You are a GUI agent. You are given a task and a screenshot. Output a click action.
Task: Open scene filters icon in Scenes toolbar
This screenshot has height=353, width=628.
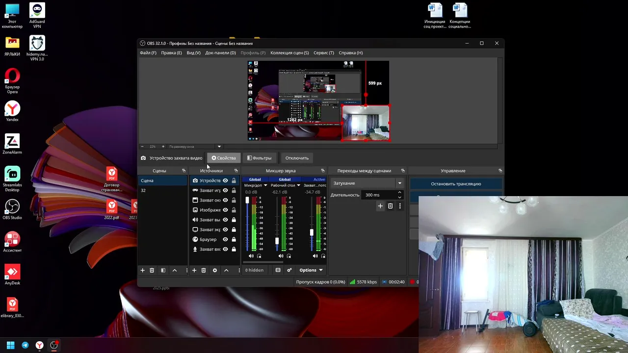[x=163, y=270]
